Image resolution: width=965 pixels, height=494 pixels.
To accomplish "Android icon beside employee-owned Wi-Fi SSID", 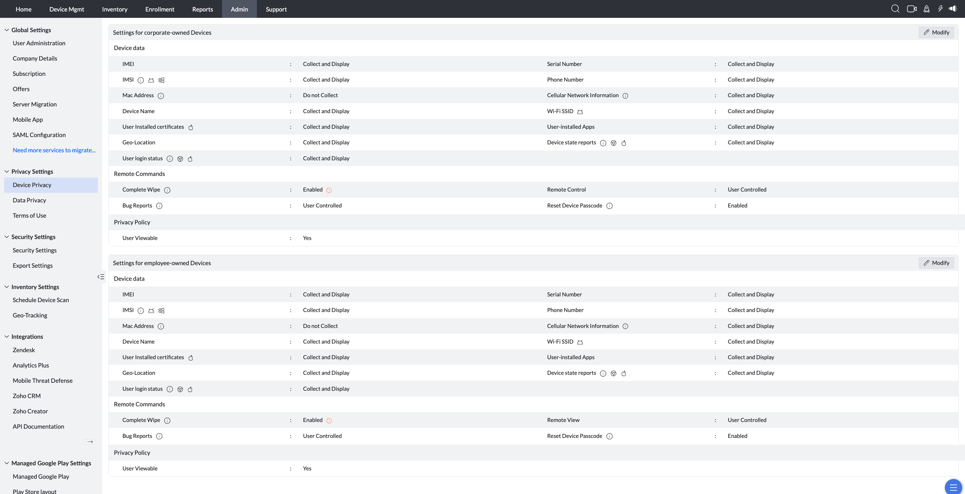I will click(580, 342).
